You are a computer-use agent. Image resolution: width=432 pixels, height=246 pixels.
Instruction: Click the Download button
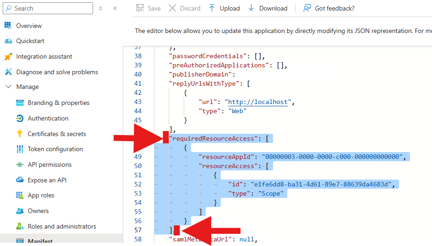(268, 8)
